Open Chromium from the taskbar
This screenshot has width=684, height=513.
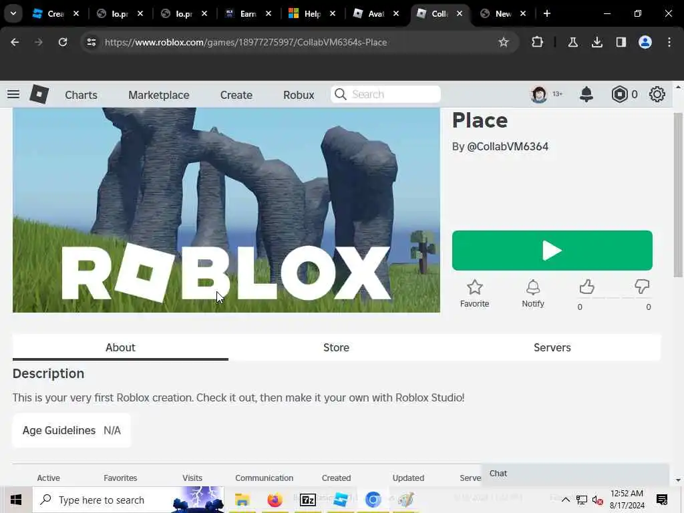[x=373, y=500]
